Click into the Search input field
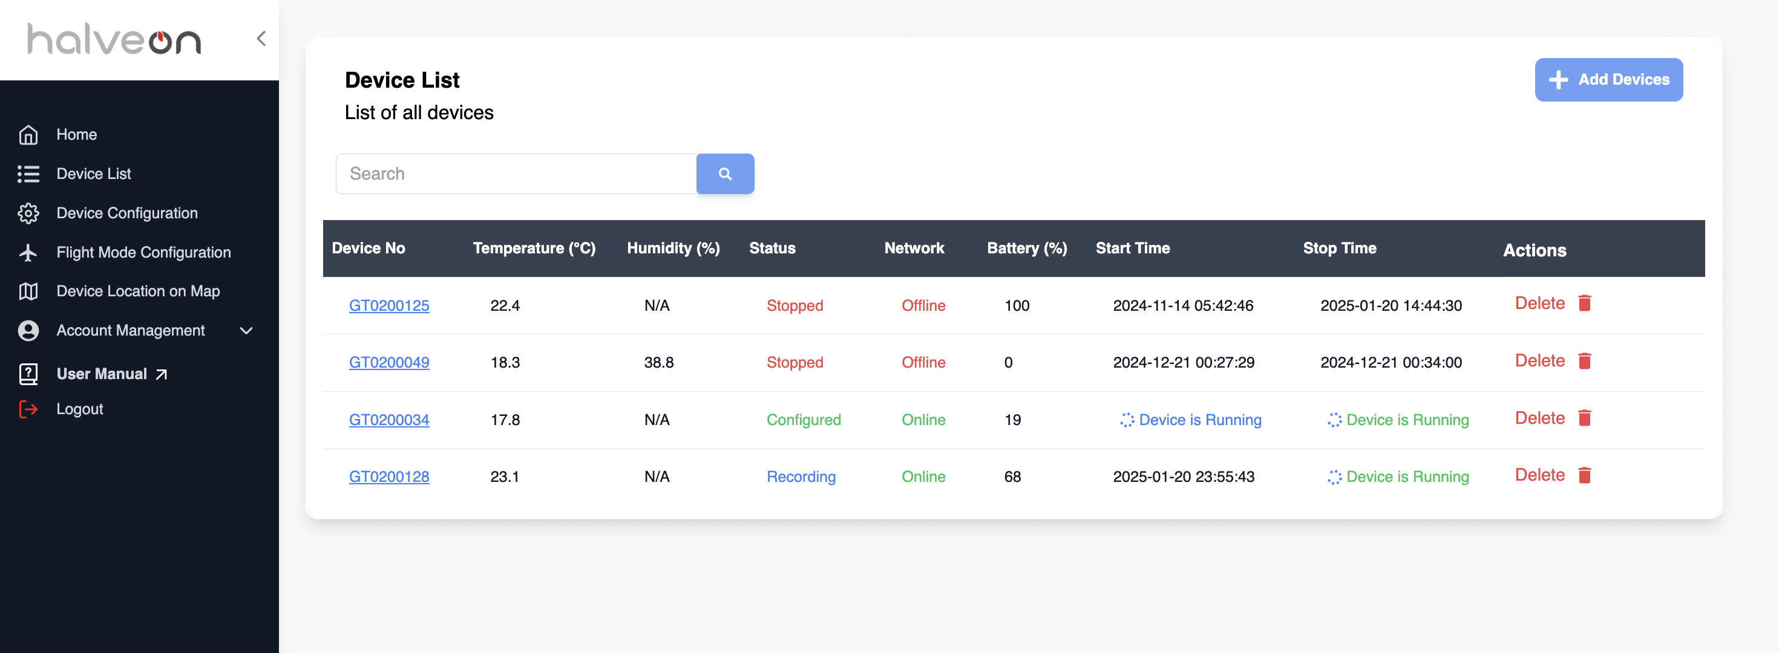The image size is (1779, 653). (516, 174)
